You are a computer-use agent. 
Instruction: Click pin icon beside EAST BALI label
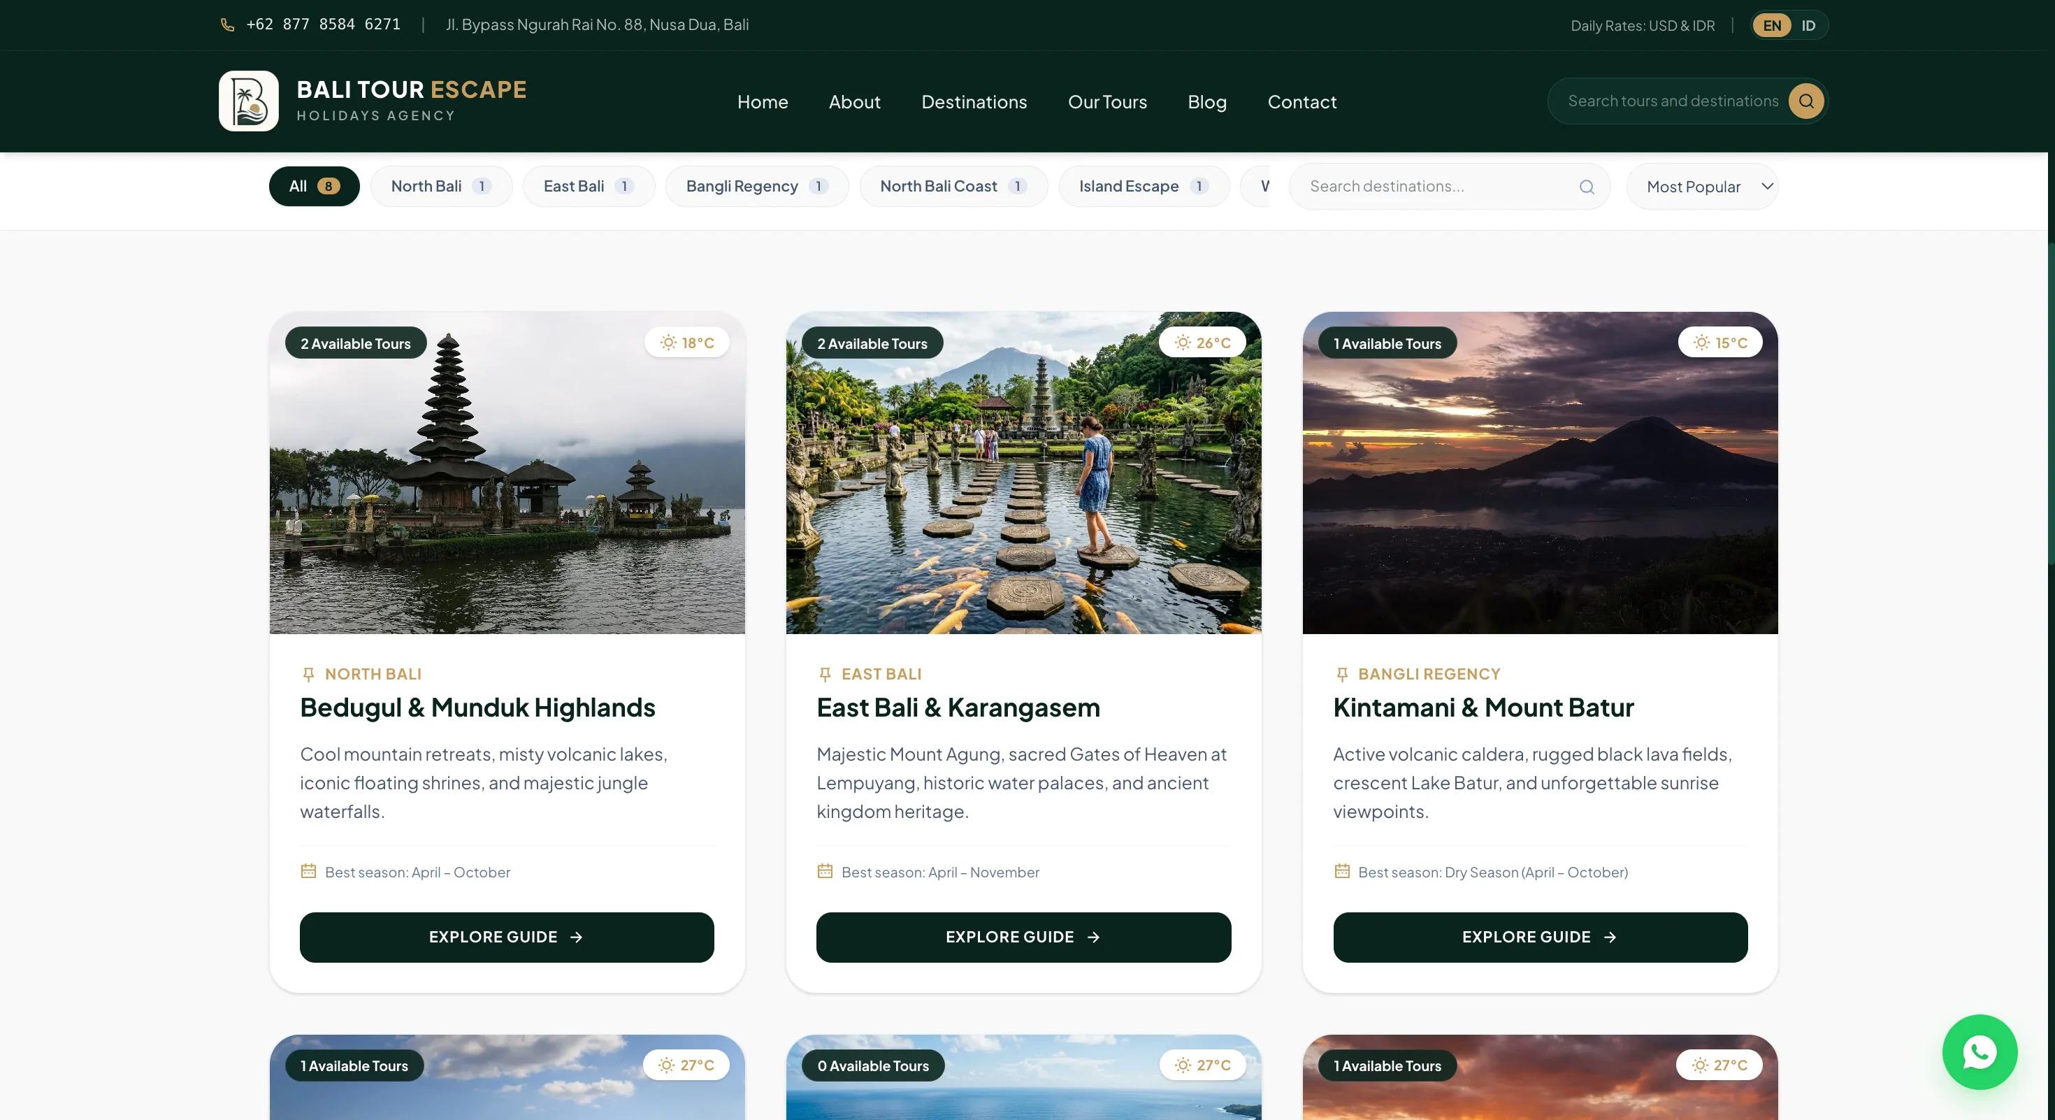(825, 675)
